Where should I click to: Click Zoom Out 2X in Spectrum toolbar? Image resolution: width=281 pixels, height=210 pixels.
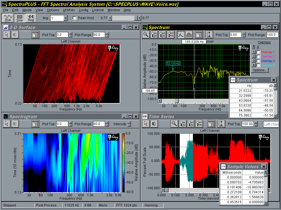point(162,35)
